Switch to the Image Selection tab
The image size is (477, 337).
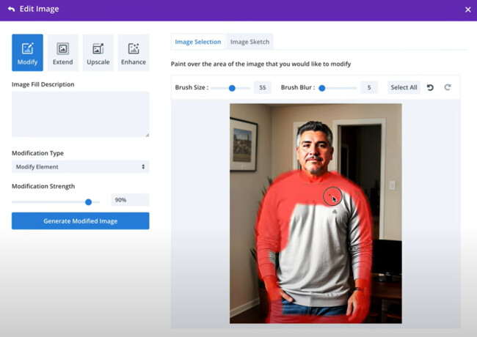click(x=197, y=42)
